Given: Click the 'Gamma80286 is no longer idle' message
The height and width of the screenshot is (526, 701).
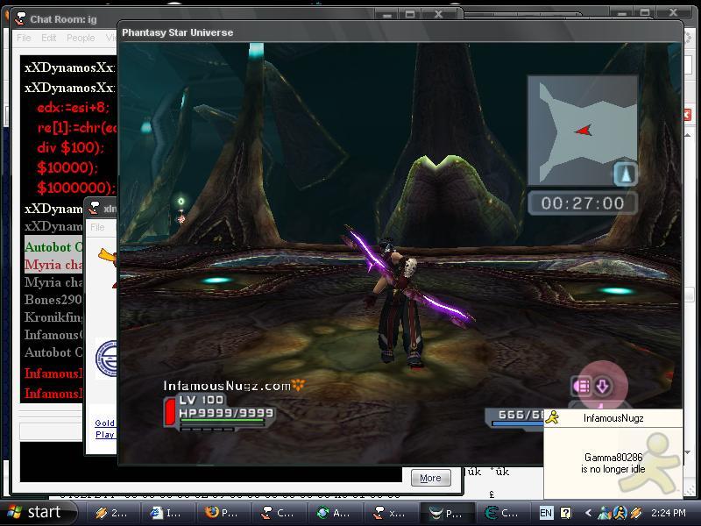Looking at the screenshot, I should [x=612, y=463].
